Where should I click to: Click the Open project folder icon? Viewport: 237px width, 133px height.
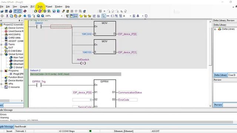2,11
